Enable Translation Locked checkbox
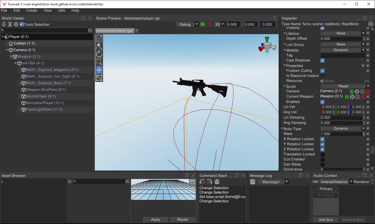 click(x=322, y=154)
